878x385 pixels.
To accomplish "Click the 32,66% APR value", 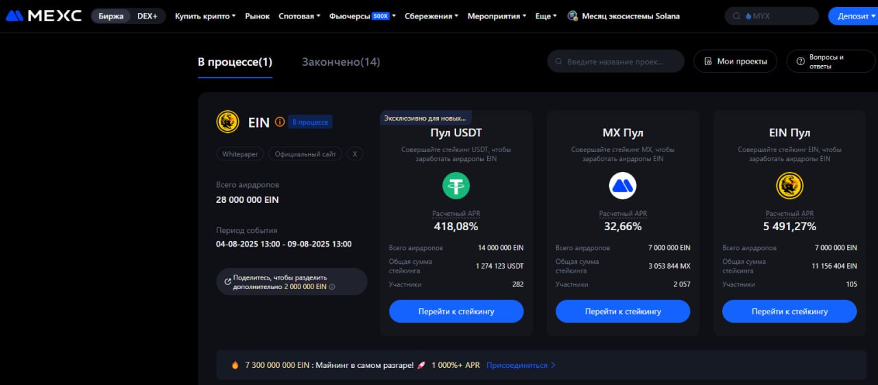I will click(623, 226).
